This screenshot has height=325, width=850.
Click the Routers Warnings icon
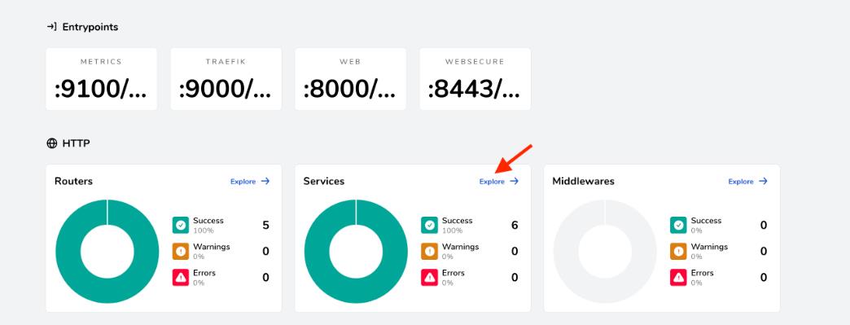181,251
